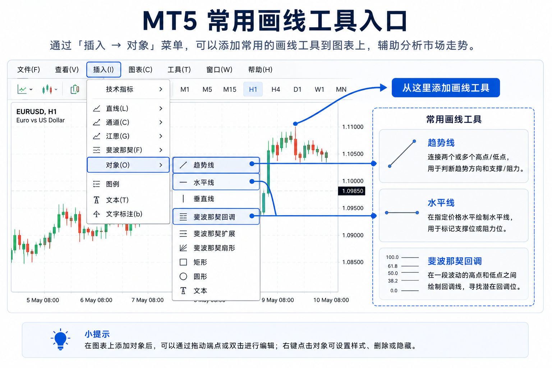The width and height of the screenshot is (552, 368).
Task: Open the 工具(T) menu
Action: (179, 70)
